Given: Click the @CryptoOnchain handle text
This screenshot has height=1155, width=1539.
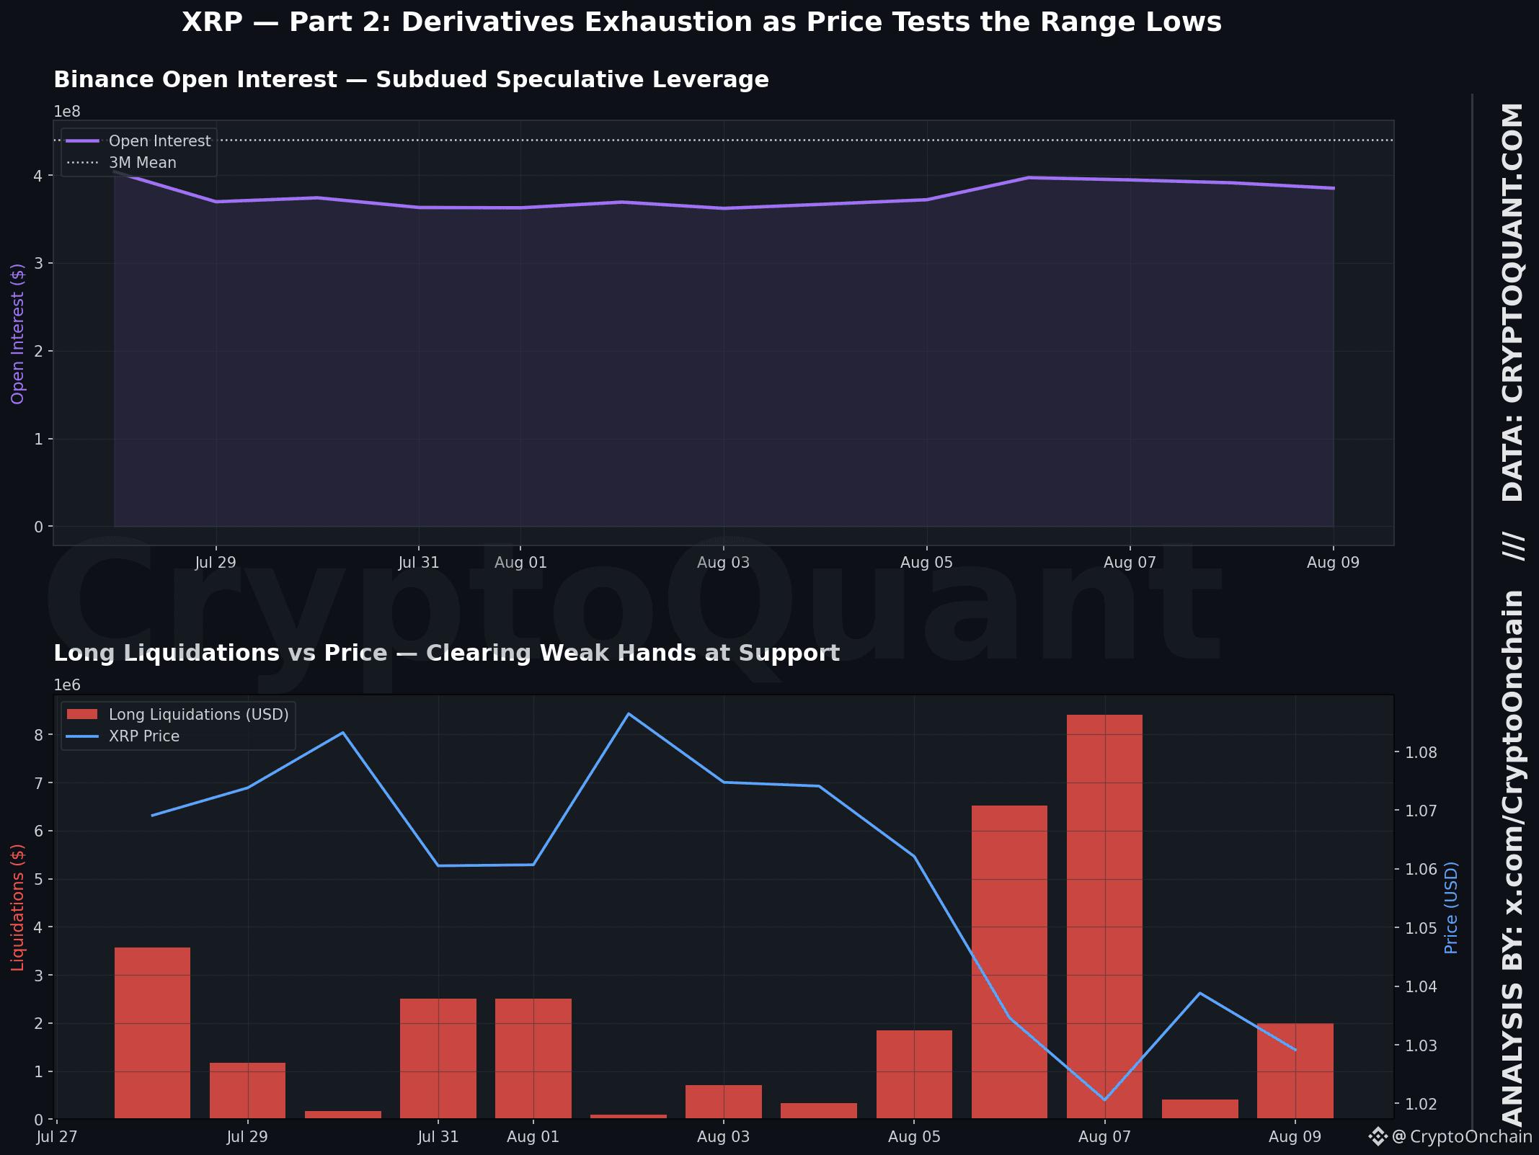Looking at the screenshot, I should [1462, 1137].
